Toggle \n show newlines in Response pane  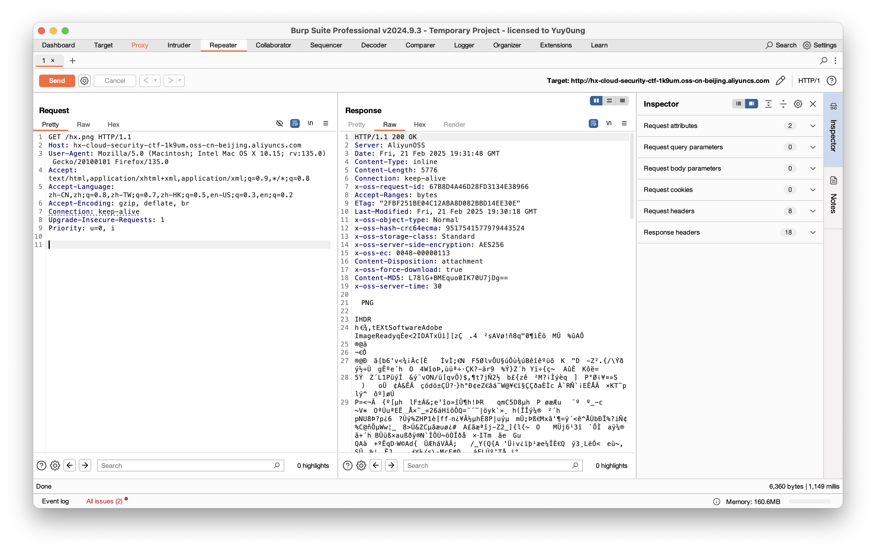pos(609,123)
